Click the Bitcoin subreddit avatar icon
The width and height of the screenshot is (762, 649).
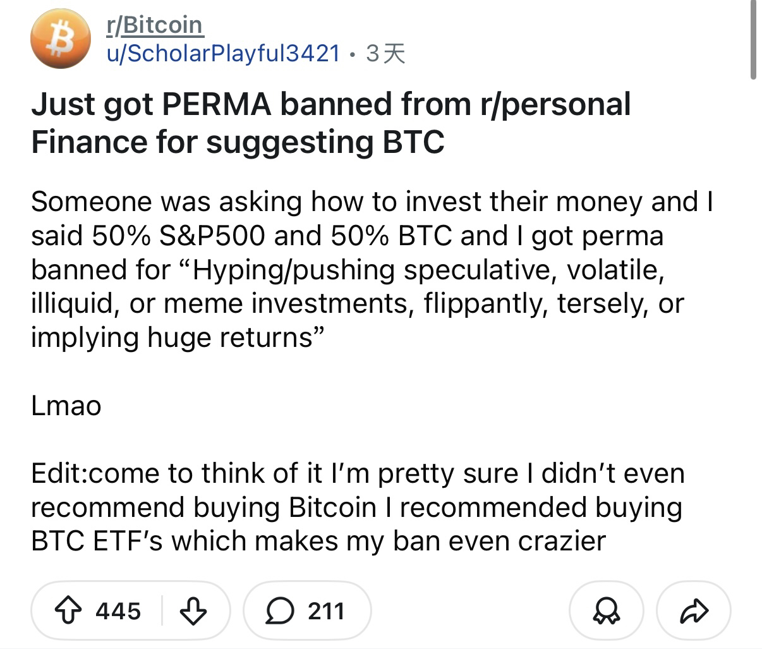tap(61, 39)
